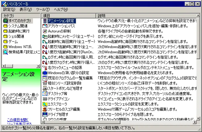Select the Autorunの抑制 item text

coord(59,31)
